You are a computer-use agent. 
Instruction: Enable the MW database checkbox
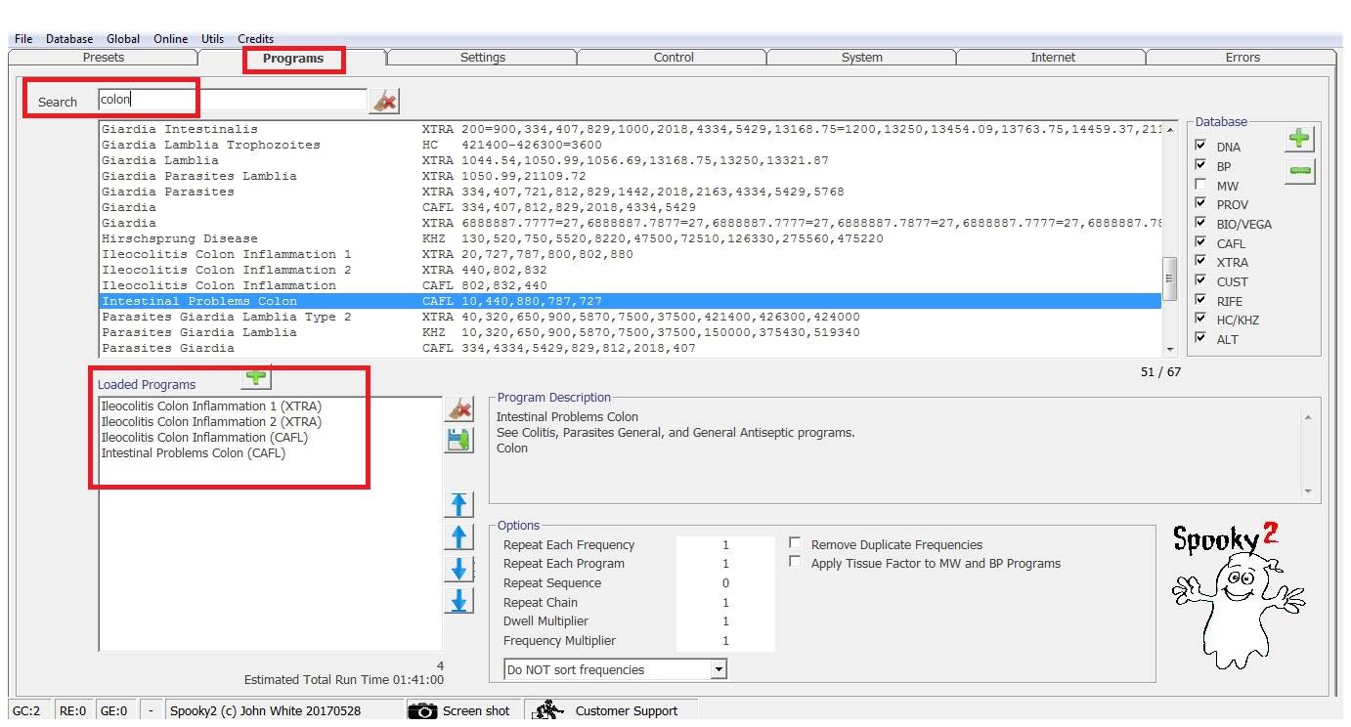[1200, 185]
